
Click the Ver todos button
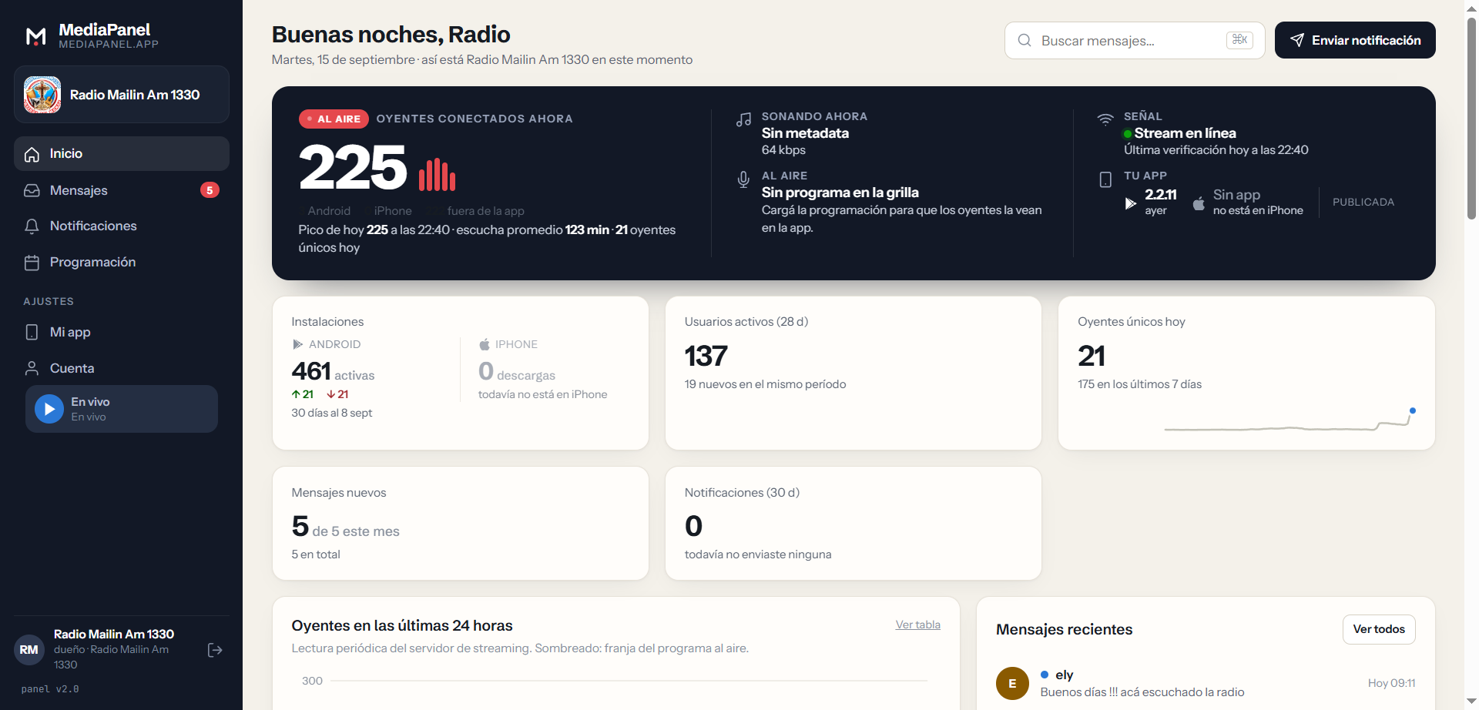pos(1379,629)
